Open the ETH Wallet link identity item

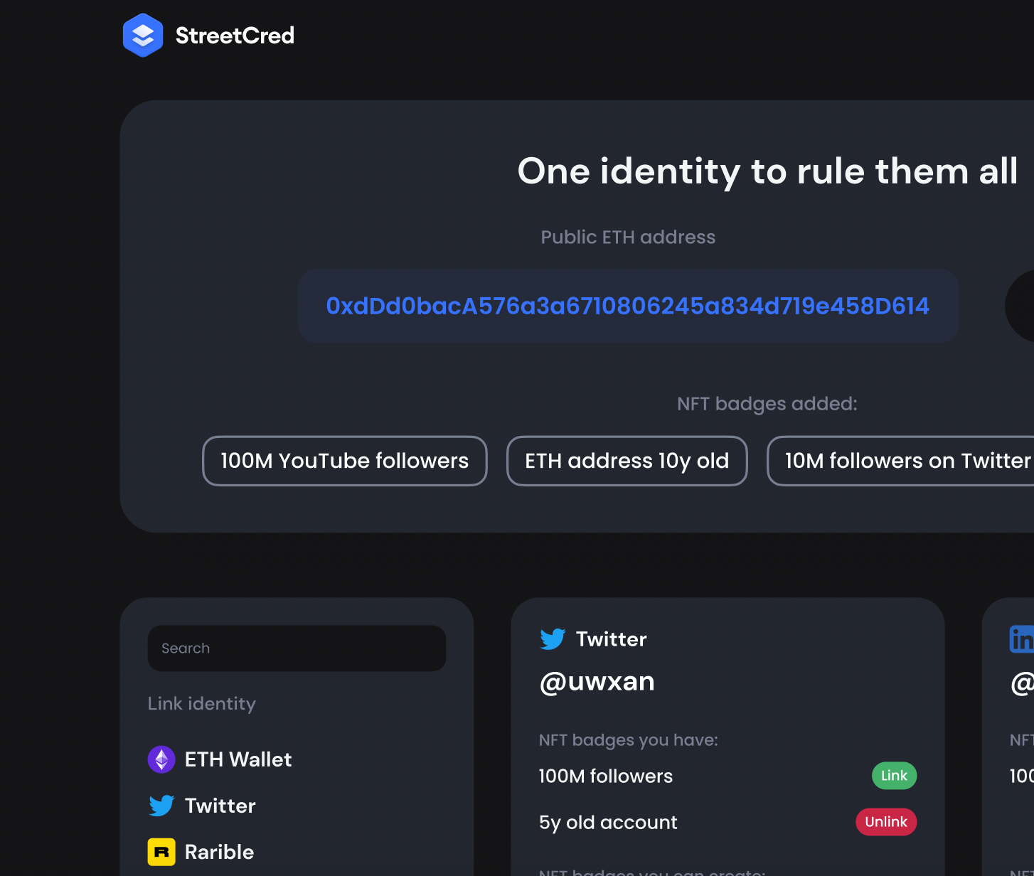[220, 759]
